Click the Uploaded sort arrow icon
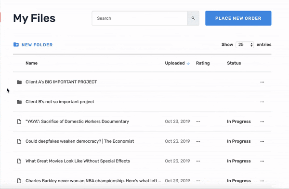289x189 pixels. [x=188, y=63]
